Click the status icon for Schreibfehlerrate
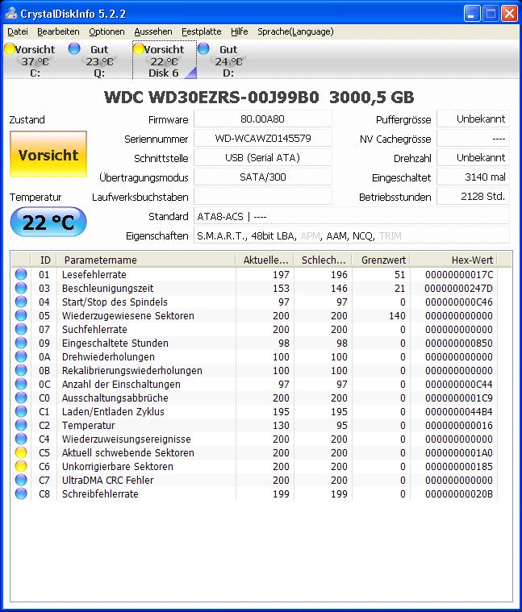The height and width of the screenshot is (612, 522). point(21,493)
